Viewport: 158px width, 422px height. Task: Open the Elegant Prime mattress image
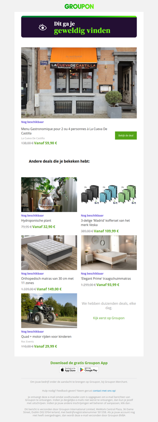[x=109, y=253]
